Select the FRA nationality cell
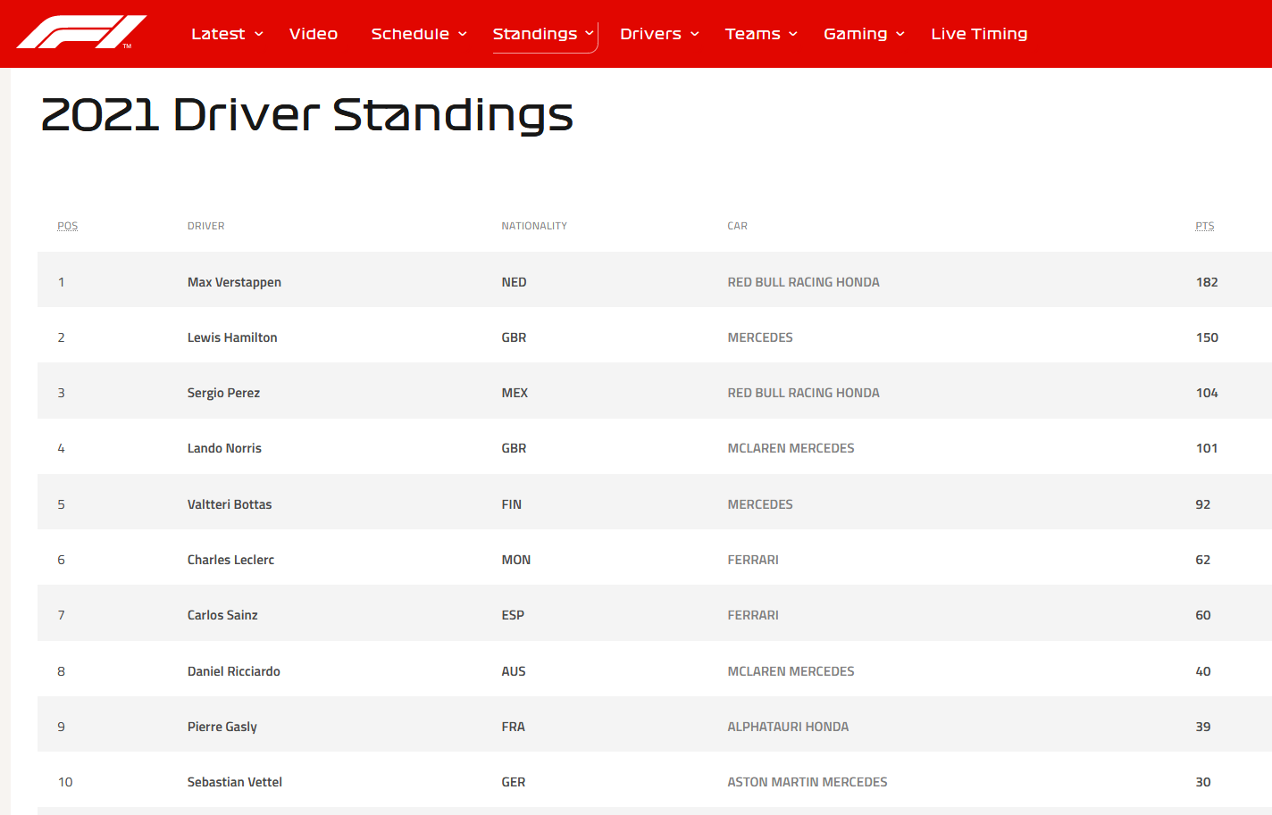1272x815 pixels. (514, 727)
